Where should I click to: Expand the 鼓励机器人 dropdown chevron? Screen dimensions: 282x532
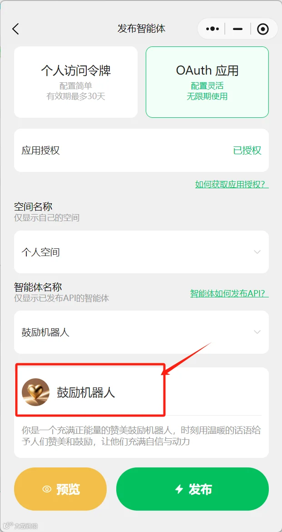(x=257, y=332)
